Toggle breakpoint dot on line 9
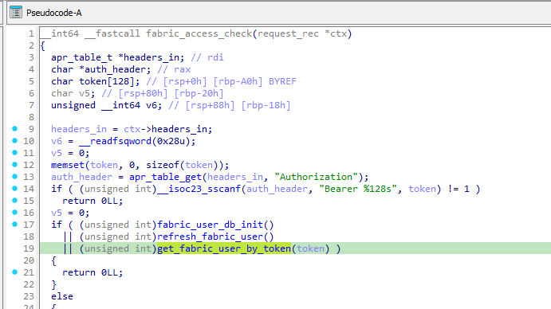The height and width of the screenshot is (309, 551). pyautogui.click(x=15, y=128)
